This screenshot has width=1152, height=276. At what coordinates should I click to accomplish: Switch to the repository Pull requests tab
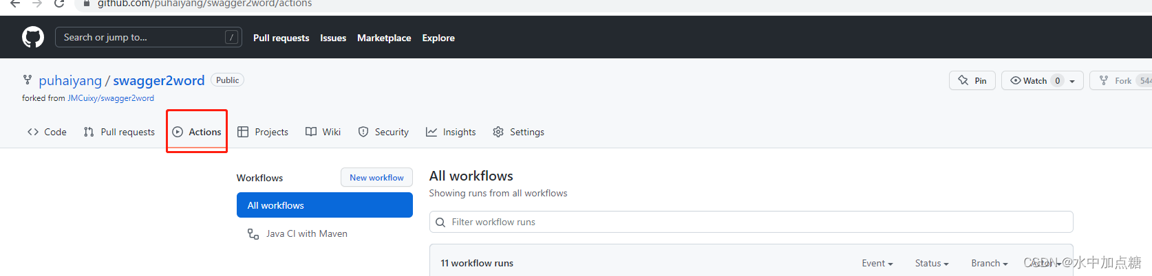coord(119,132)
